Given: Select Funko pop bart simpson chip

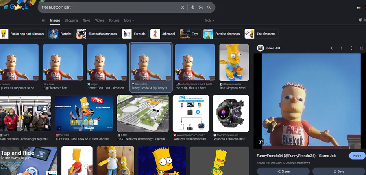Looking at the screenshot, I should [23, 34].
